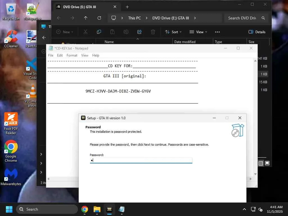Click the Up arrow in File Explorer
The width and height of the screenshot is (288, 216).
pos(85,18)
